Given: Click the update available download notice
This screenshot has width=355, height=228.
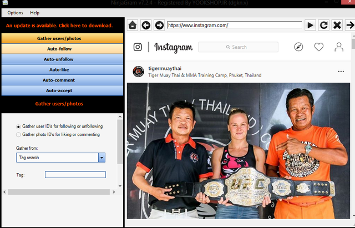Looking at the screenshot, I should [59, 26].
